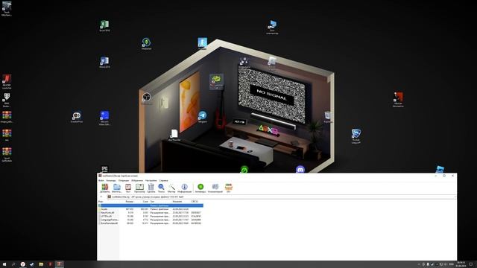Image resolution: width=477 pixels, height=268 pixels.
Task: Open Excel 2016 desktop shortcut
Action: point(104,26)
